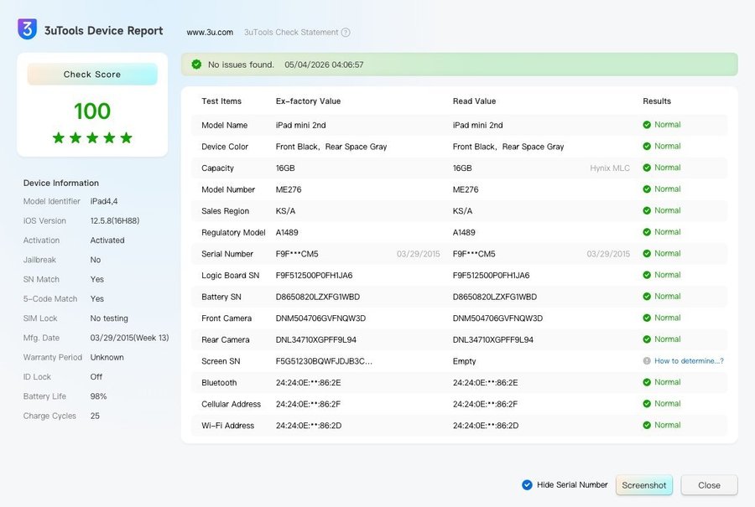
Task: Click the Screenshot button
Action: (643, 485)
